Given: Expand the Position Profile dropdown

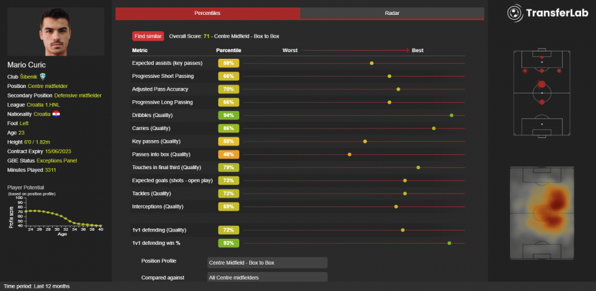Looking at the screenshot, I should (267, 262).
